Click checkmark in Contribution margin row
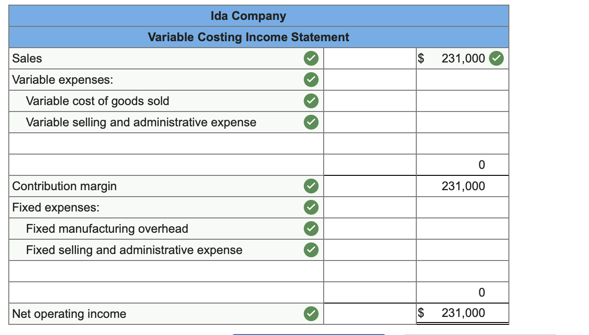 [x=311, y=186]
